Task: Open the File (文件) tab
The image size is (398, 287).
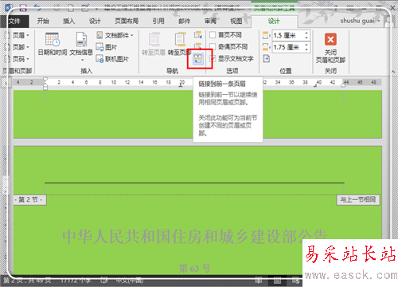Action: [14, 21]
